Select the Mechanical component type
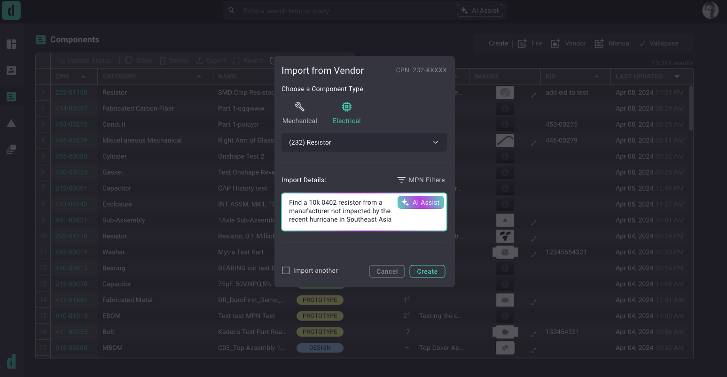727x377 pixels. pyautogui.click(x=299, y=113)
